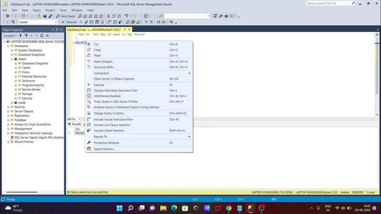Screen dimensions: 381x214
Task: Open the Connect dropdown in Object Explorer
Action: click(10, 36)
